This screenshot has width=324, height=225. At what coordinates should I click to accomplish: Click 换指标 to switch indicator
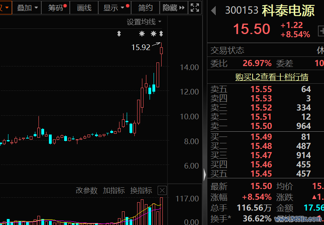141,190
